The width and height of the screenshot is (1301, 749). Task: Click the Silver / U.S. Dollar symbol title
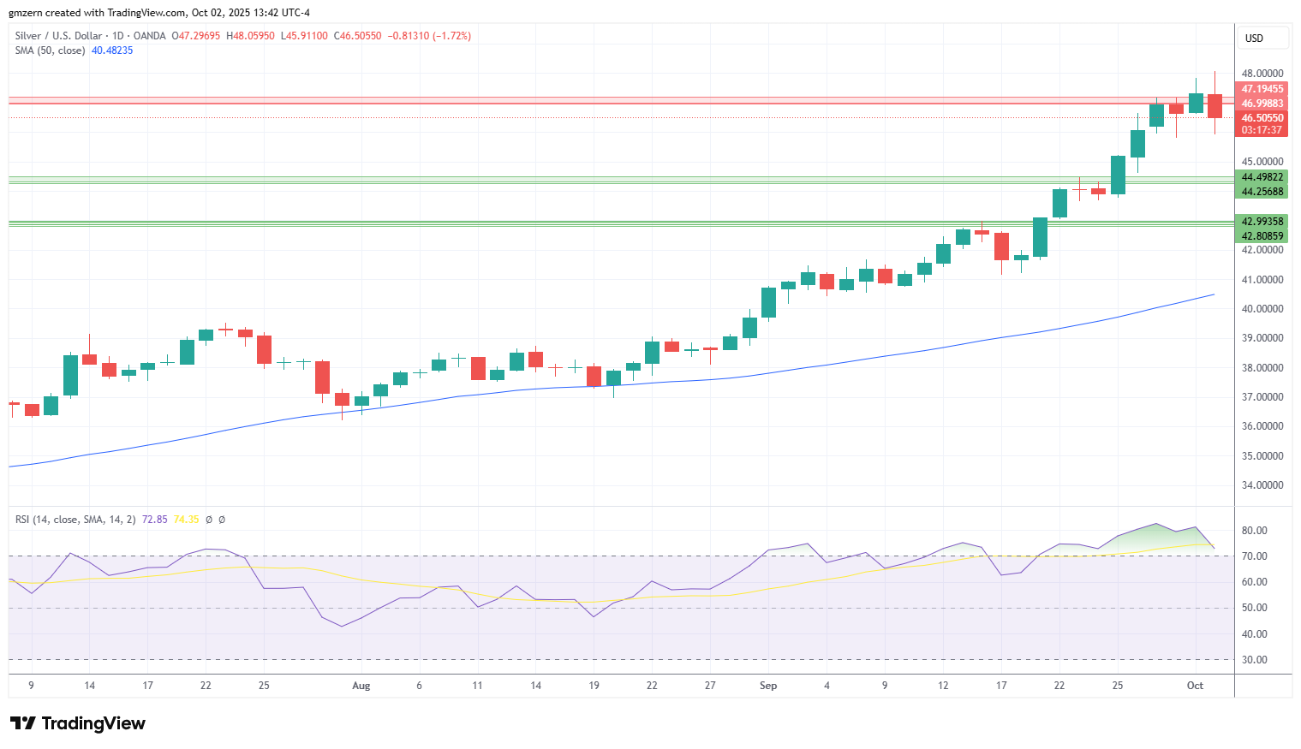click(x=58, y=36)
